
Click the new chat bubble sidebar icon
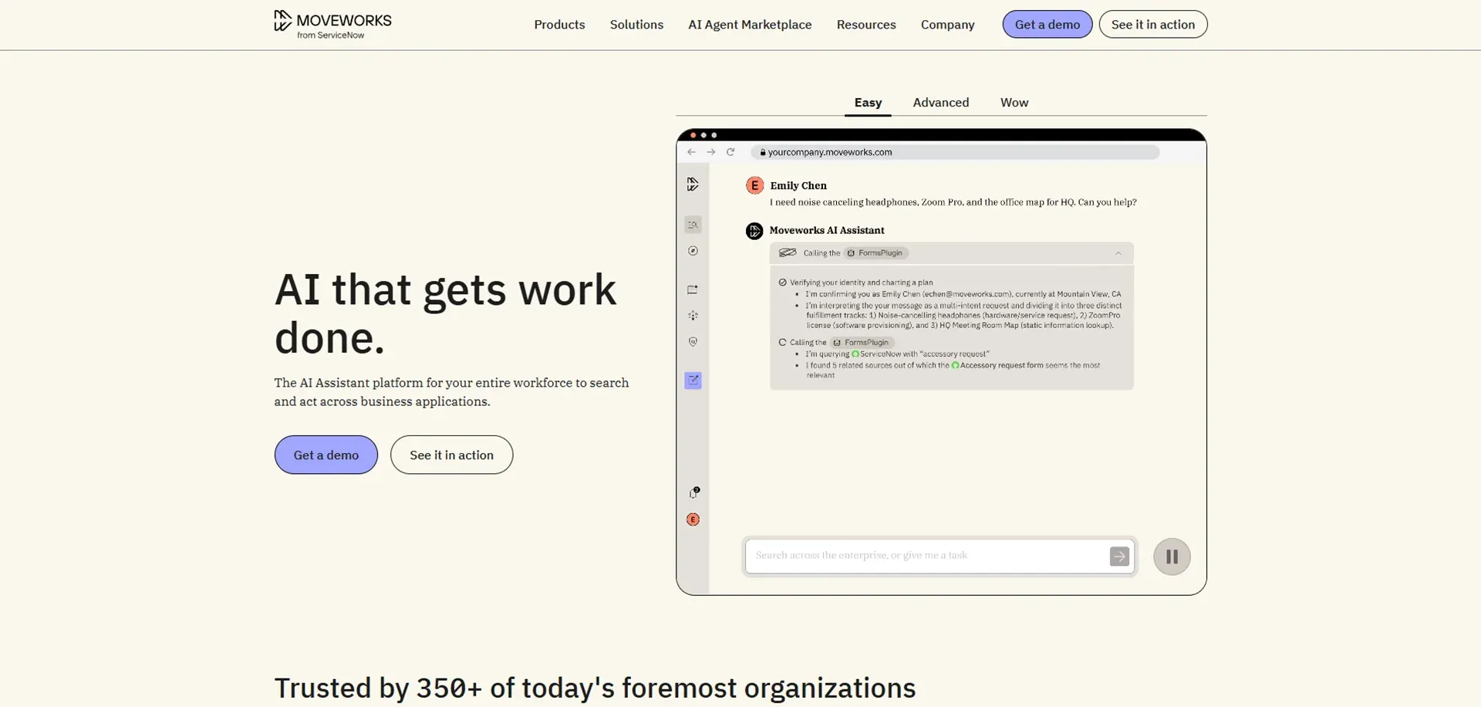click(693, 290)
